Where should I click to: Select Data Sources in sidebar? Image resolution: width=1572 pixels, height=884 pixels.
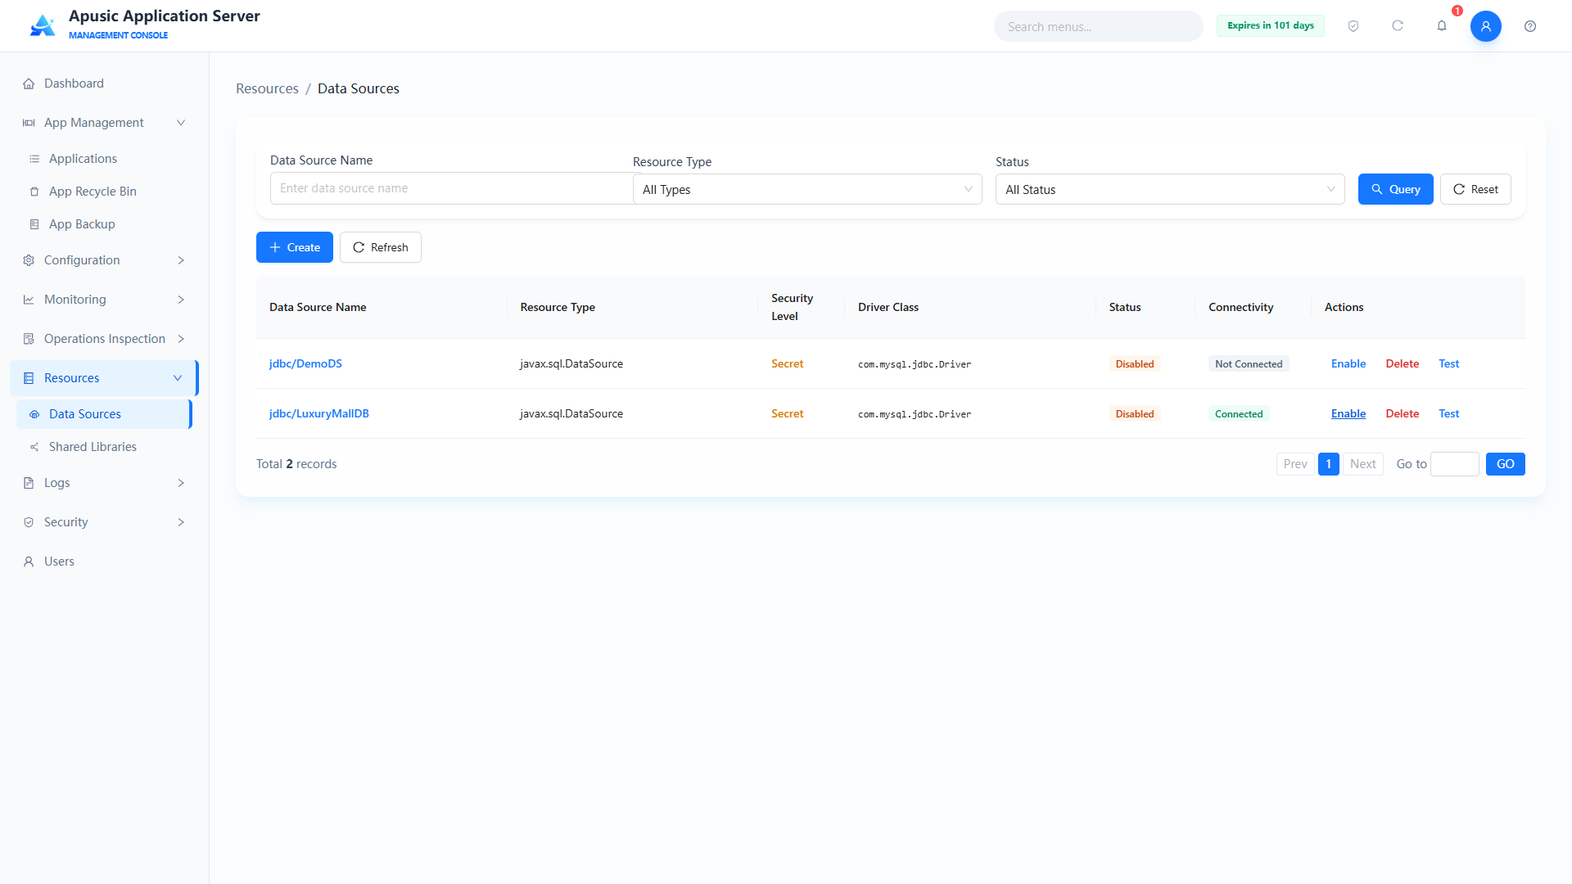click(104, 414)
